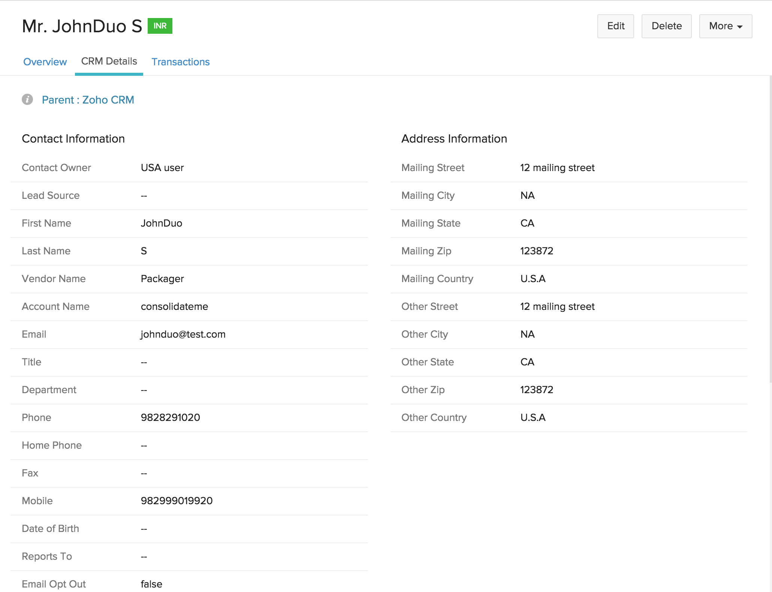Viewport: 772px width, 592px height.
Task: Click the Email Opt Out value false
Action: point(151,584)
